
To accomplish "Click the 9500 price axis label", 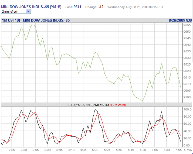I will click(x=187, y=97).
